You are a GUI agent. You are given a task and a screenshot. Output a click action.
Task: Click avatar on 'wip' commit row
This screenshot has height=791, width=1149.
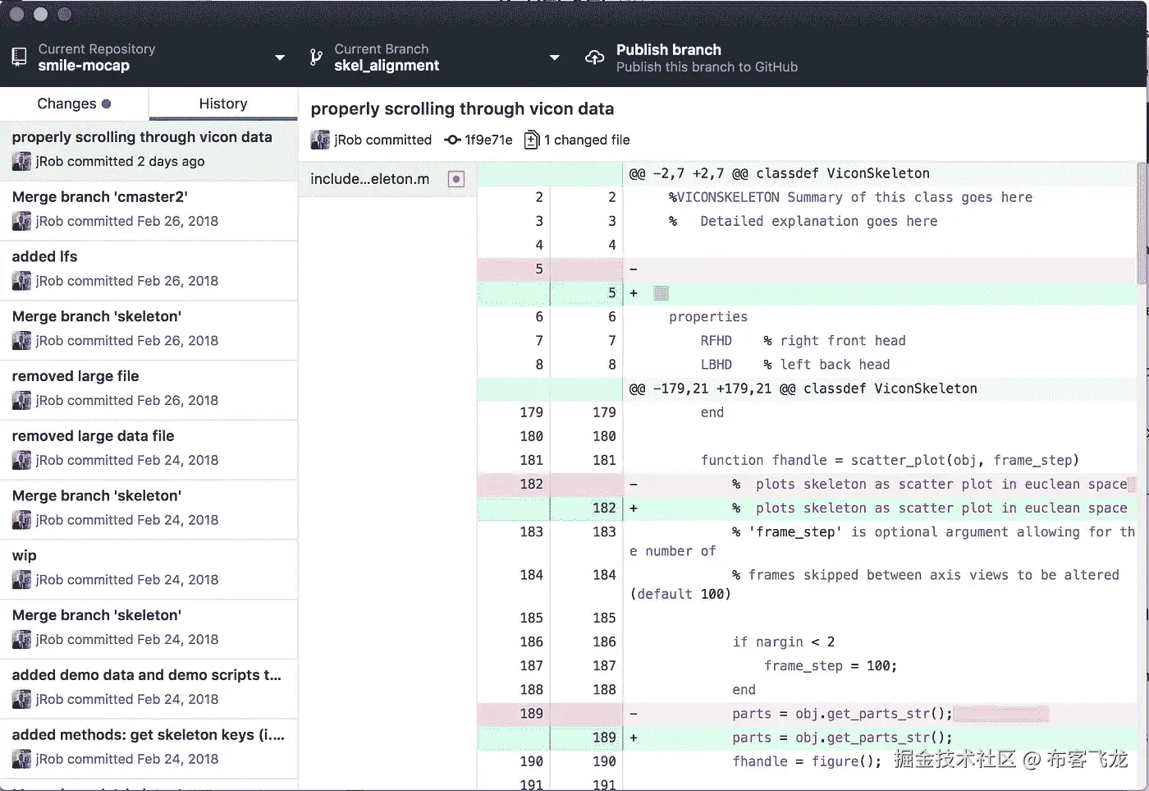pos(21,580)
